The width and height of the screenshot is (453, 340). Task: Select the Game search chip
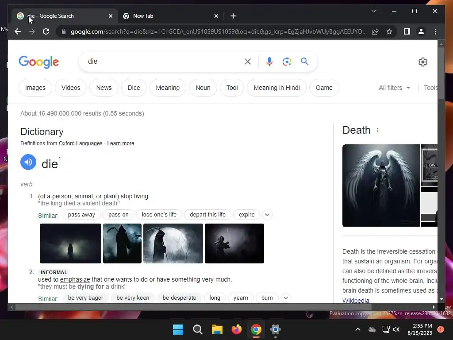324,88
